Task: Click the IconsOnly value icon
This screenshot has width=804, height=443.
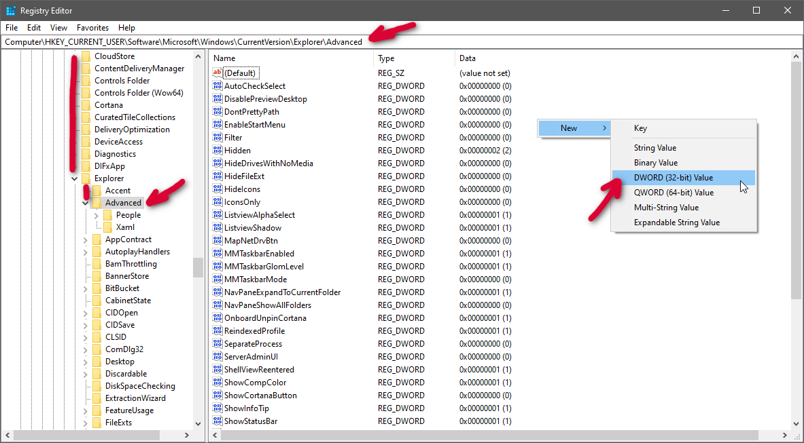Action: 217,202
